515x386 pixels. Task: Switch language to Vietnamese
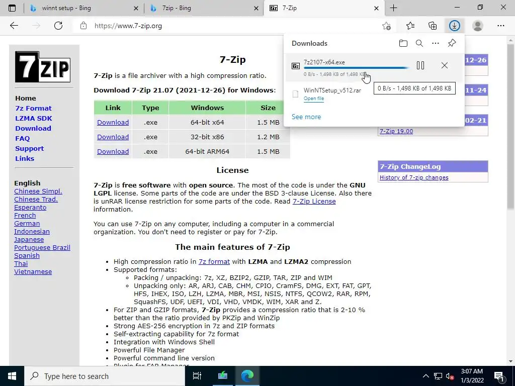(33, 272)
